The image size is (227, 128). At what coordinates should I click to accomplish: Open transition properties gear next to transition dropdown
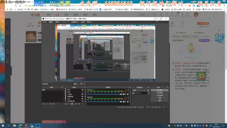pos(148,90)
